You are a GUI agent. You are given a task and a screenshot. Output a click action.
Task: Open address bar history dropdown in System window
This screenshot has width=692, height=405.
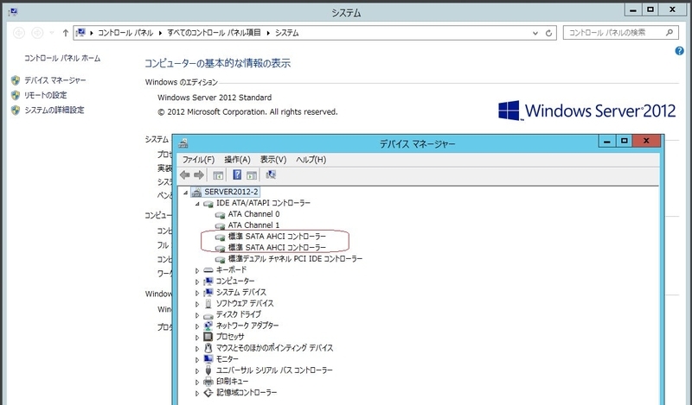(535, 33)
